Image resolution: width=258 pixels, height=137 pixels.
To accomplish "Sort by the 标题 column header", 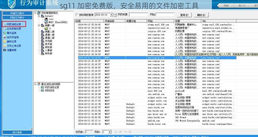I will 187,21.
